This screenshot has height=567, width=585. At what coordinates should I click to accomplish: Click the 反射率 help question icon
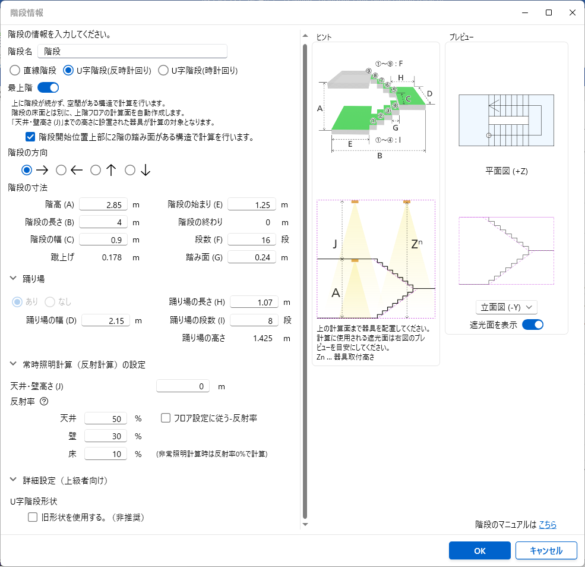(x=43, y=401)
